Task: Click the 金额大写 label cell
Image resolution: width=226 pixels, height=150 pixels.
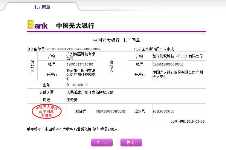Action: point(47,92)
